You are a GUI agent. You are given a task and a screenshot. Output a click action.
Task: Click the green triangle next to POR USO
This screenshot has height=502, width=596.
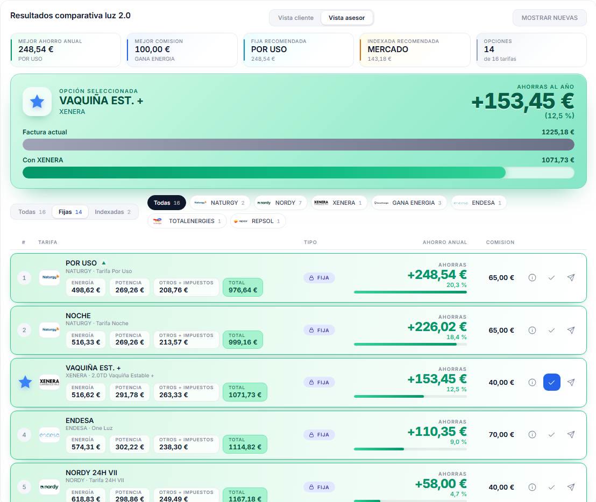(104, 263)
